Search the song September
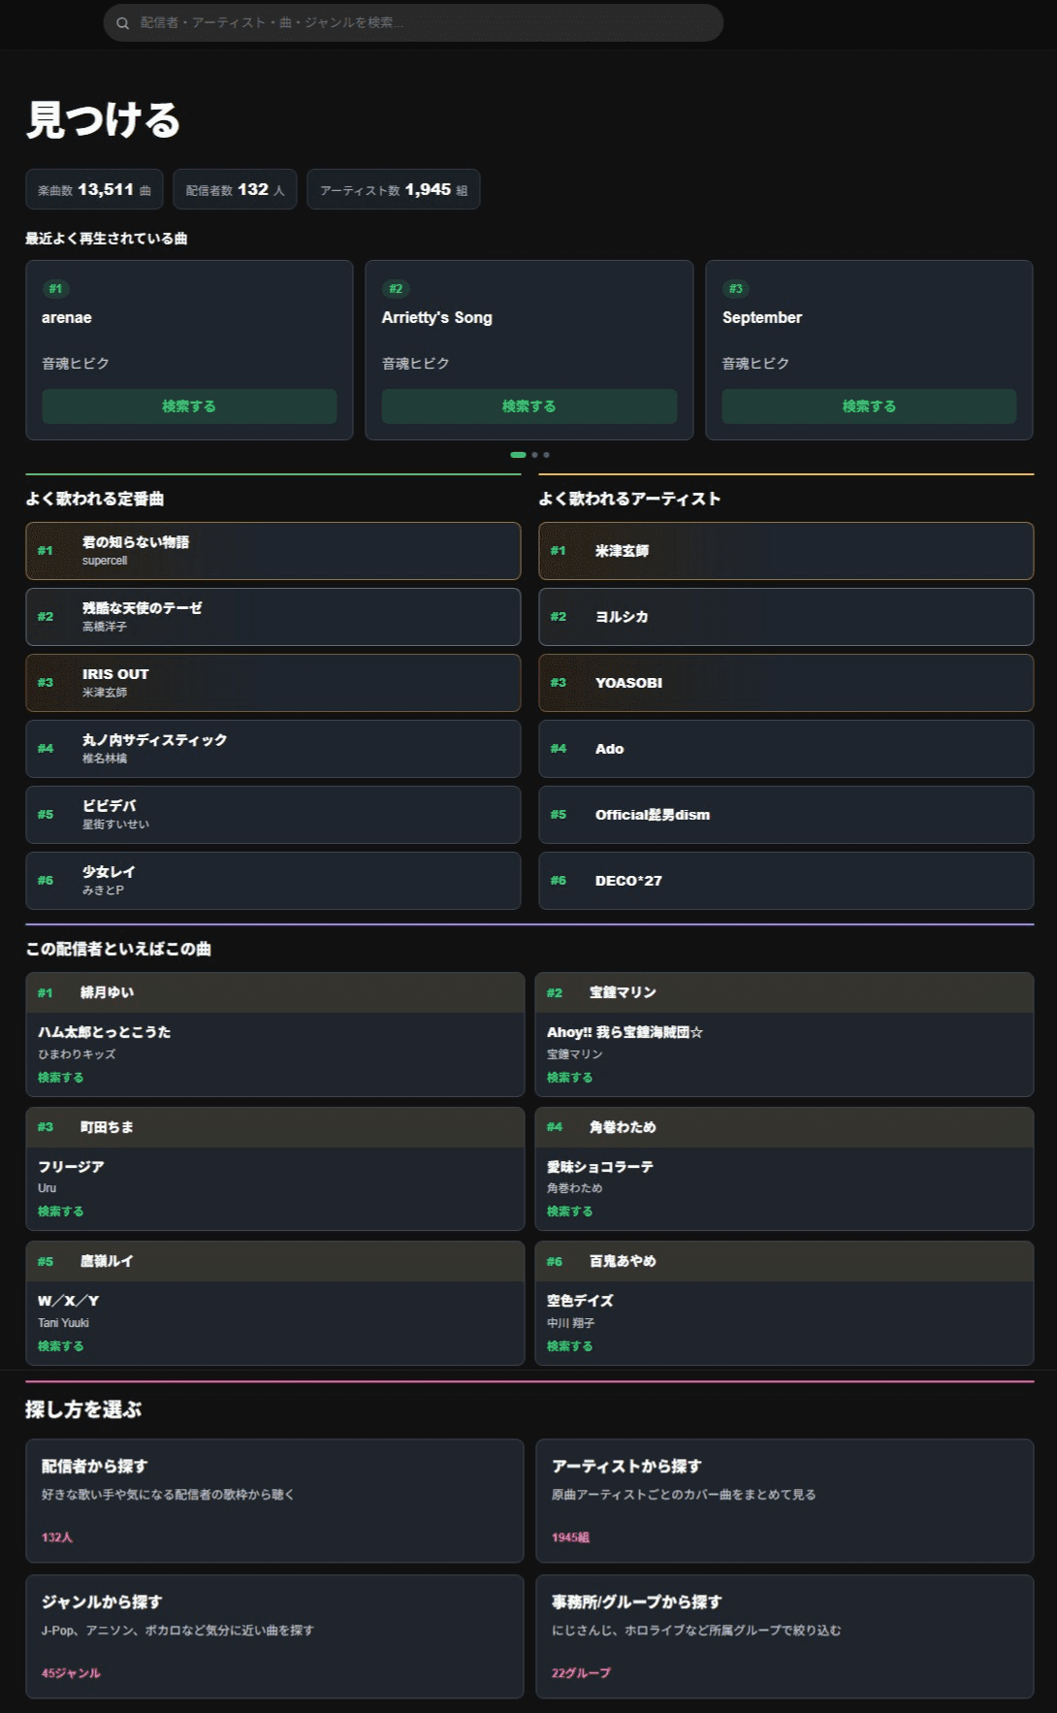 [870, 406]
